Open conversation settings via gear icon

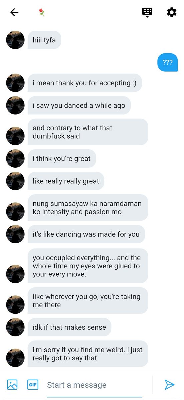[x=171, y=13]
